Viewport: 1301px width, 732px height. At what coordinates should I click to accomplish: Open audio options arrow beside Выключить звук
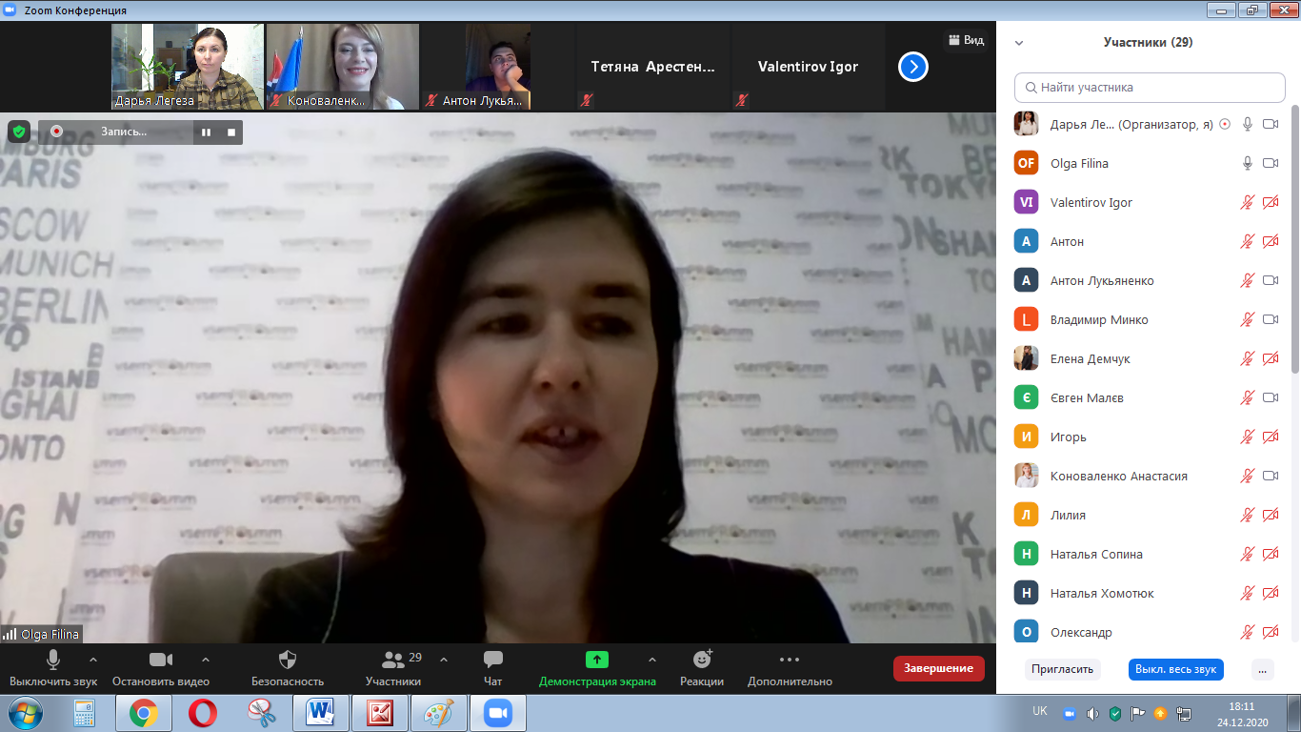pyautogui.click(x=92, y=660)
